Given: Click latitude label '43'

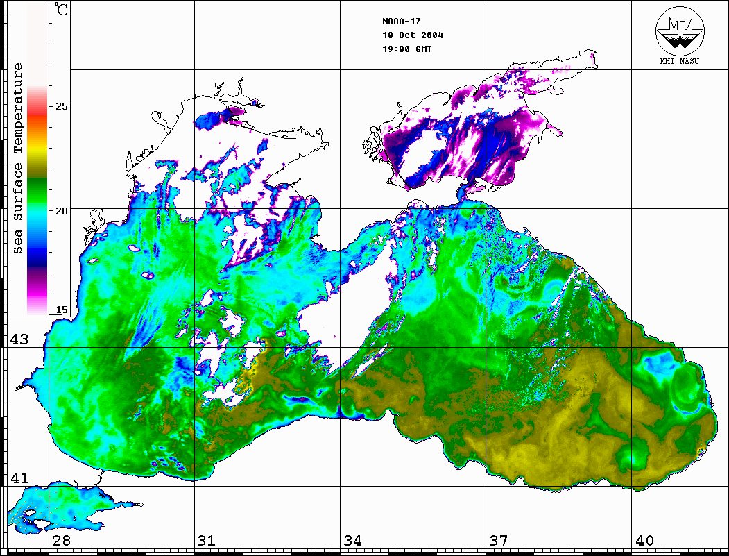Looking at the screenshot, I should pos(19,339).
